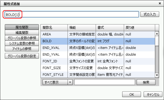Click the search text field

click(x=105, y=82)
